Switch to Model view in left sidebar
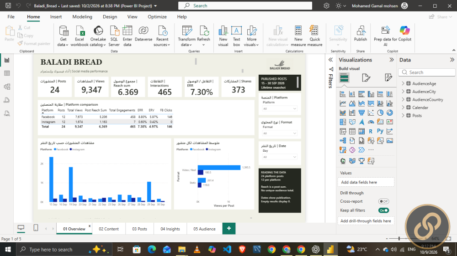 pyautogui.click(x=7, y=87)
